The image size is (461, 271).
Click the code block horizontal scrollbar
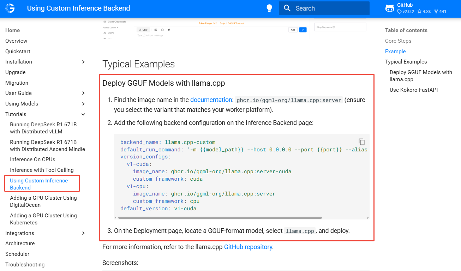(220, 218)
